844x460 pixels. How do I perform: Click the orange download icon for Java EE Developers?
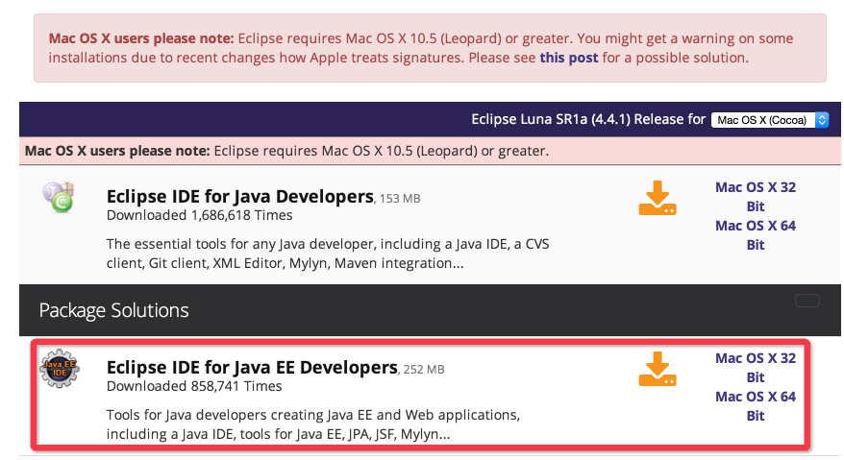[x=658, y=370]
